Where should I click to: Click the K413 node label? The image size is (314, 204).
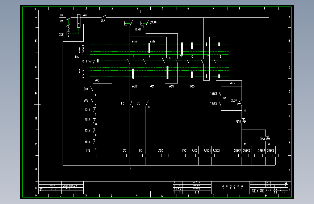[97, 81]
